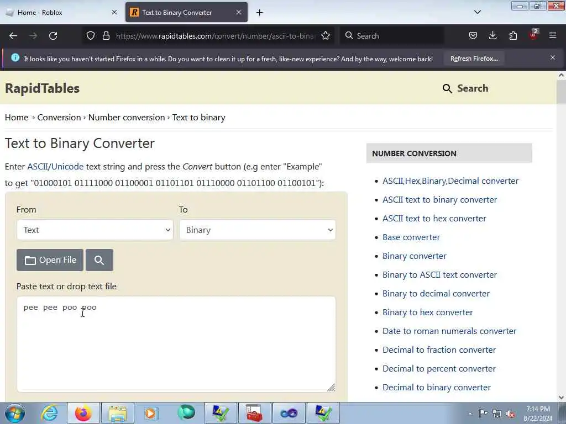
Task: Open the media player taskbar icon
Action: point(151,413)
